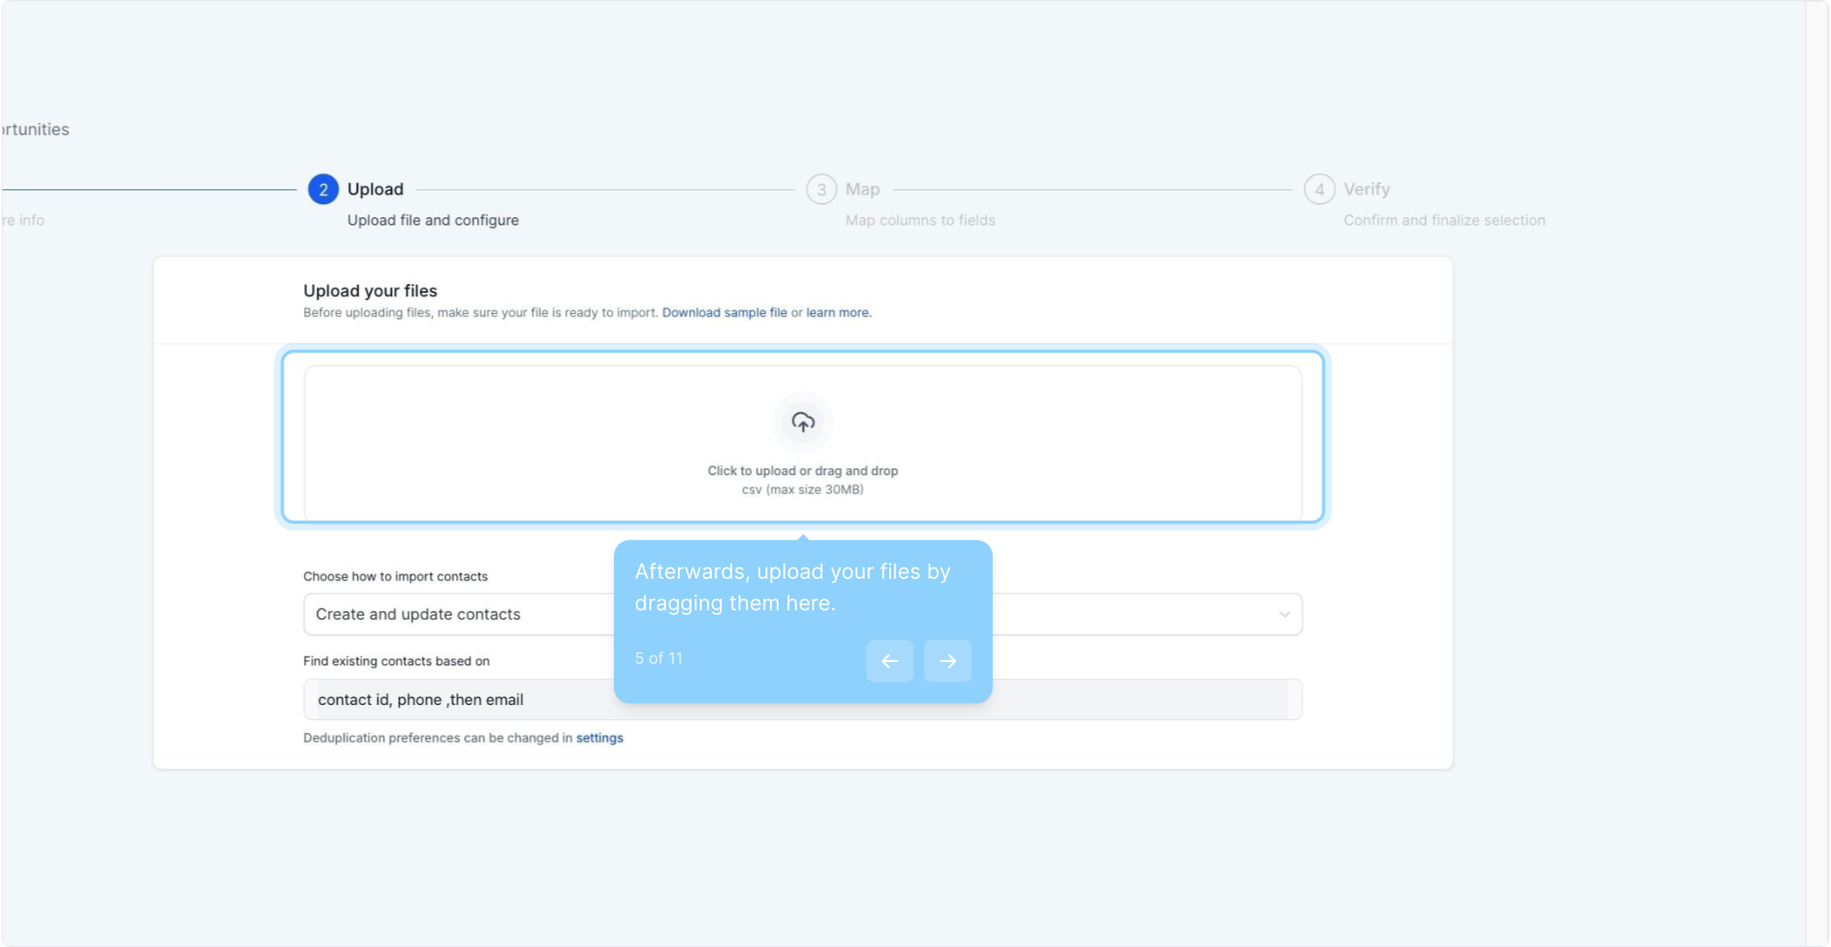
Task: Click 'Click to upload or drag and drop' text
Action: pos(802,471)
